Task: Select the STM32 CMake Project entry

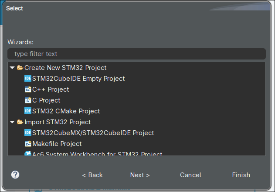Action: (66, 111)
